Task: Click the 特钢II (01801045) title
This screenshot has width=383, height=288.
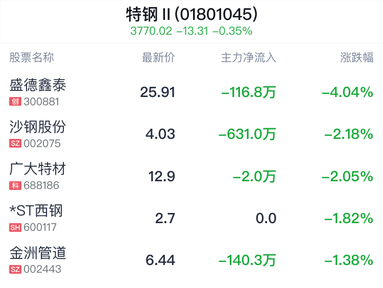Action: [192, 14]
